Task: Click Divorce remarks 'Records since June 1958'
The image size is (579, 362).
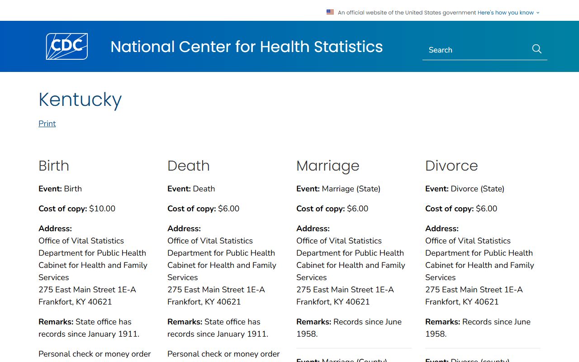Action: click(x=478, y=328)
